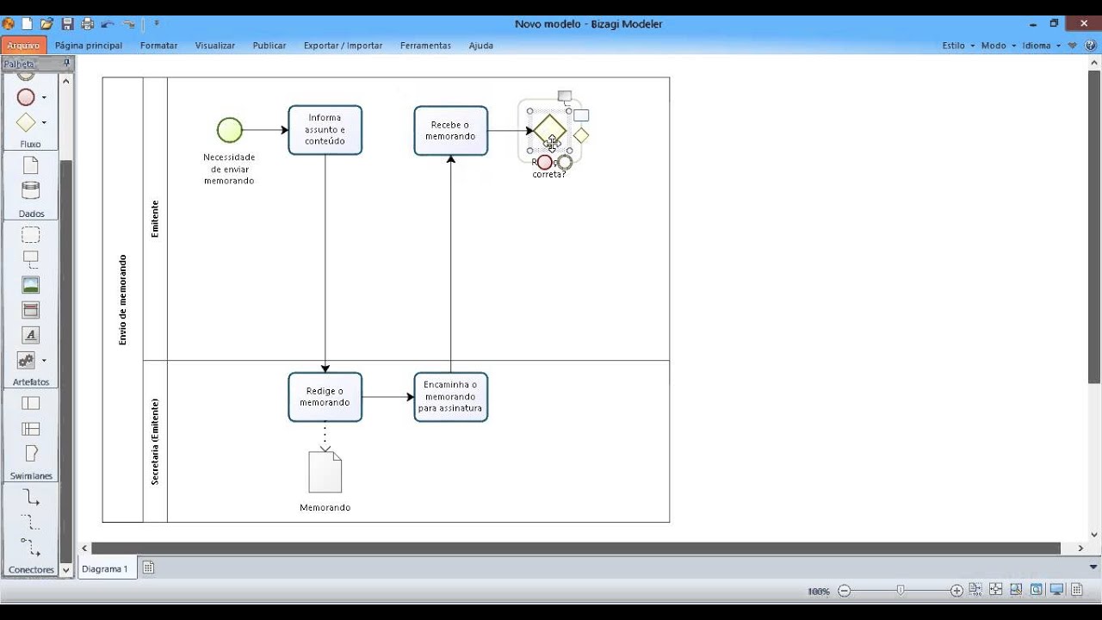Switch to the Exportar / Importar tab
This screenshot has width=1102, height=620.
343,46
